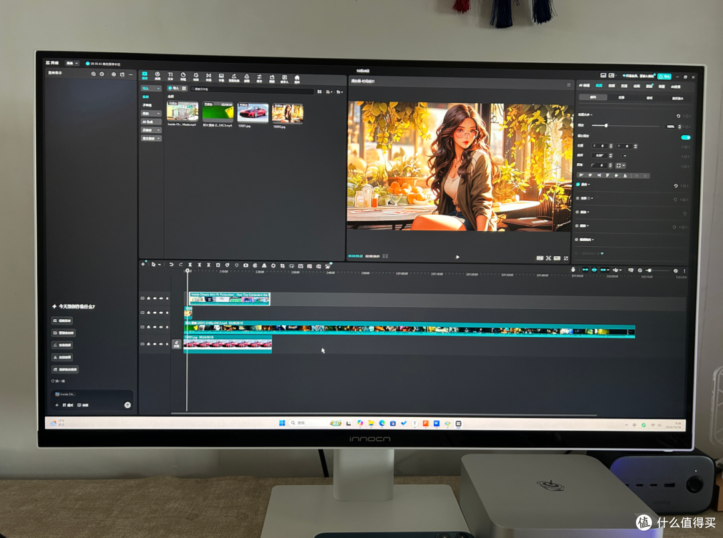Viewport: 723px width, 538px height.
Task: Open the sort dropdown in the media bin
Action: (x=329, y=92)
